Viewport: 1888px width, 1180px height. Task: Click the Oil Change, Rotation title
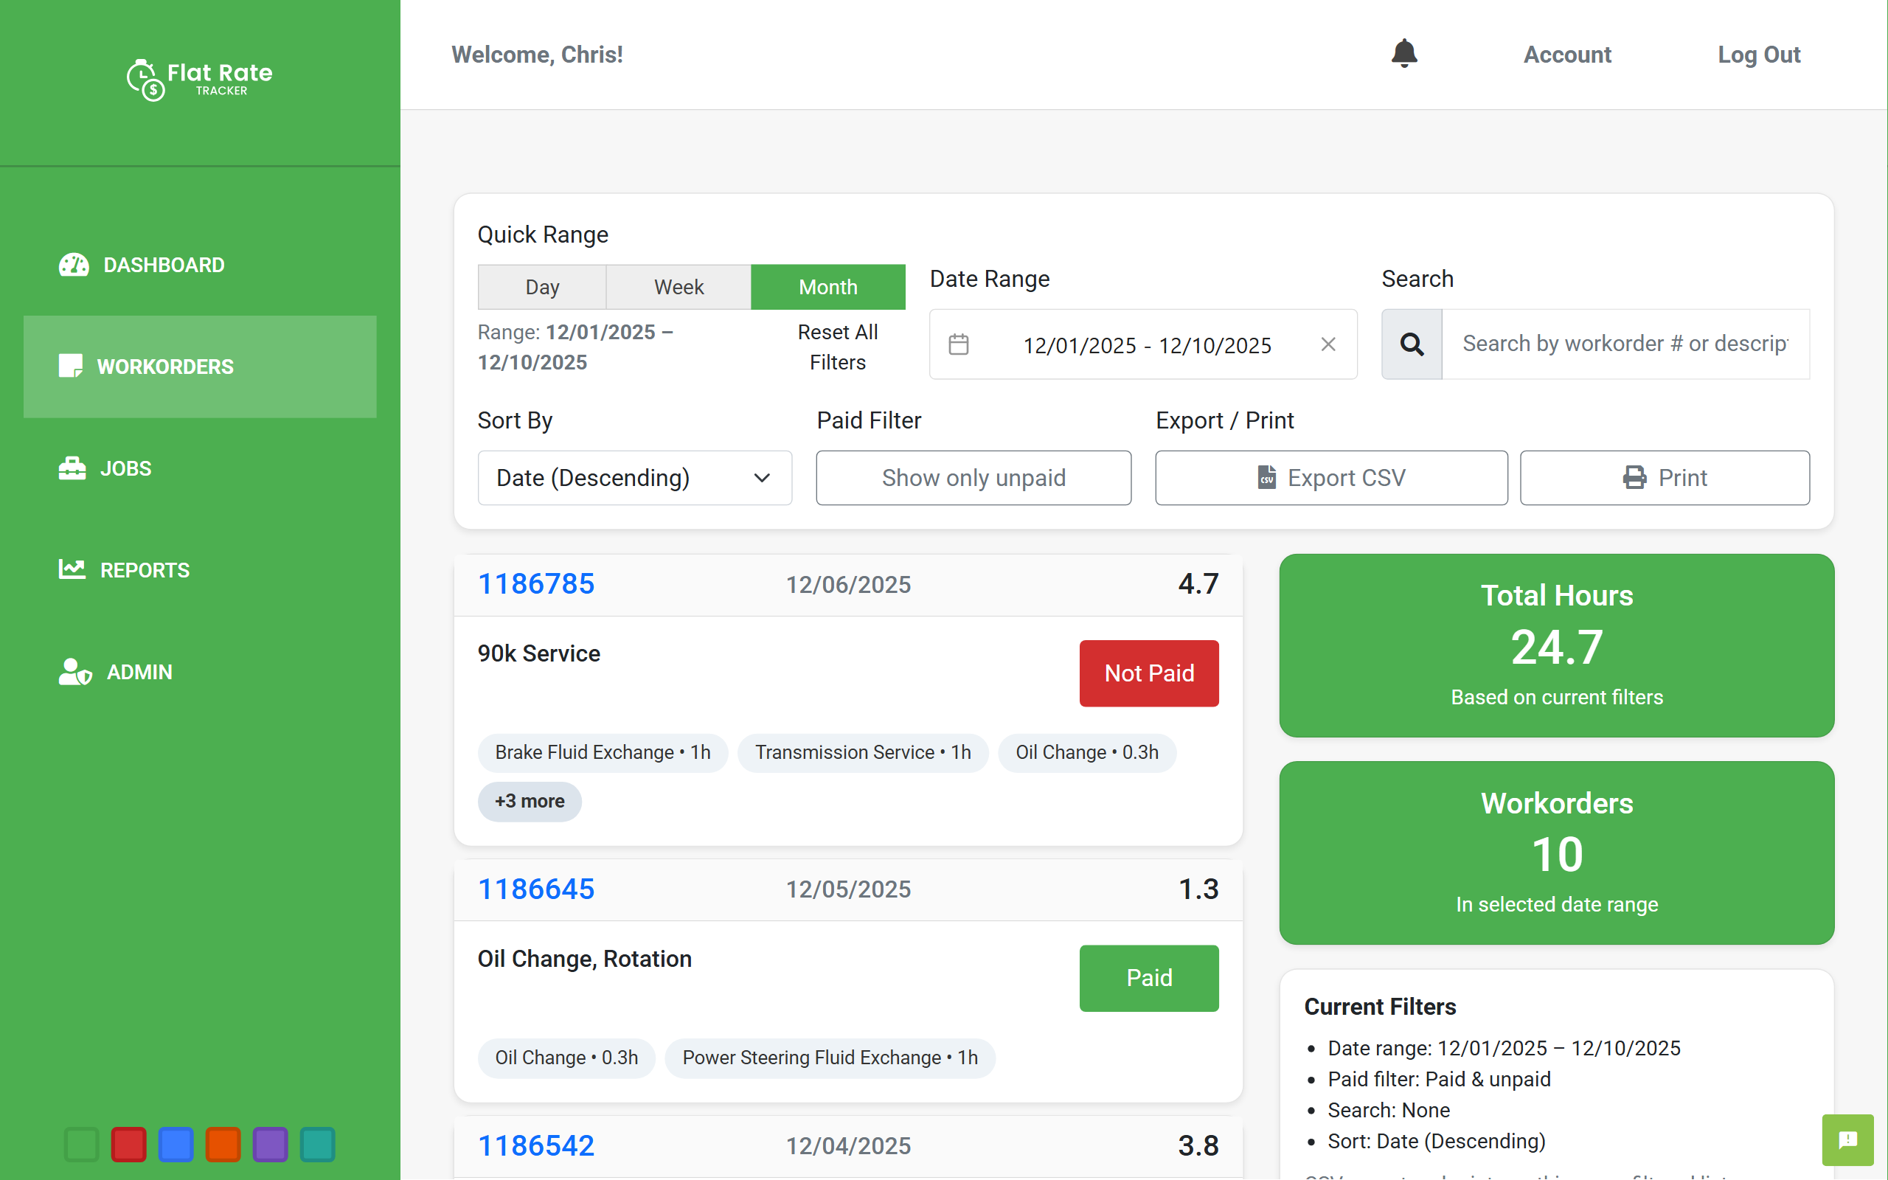pyautogui.click(x=584, y=958)
